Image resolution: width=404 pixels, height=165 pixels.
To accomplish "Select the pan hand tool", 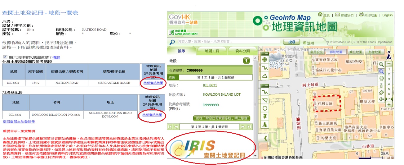I will click(x=381, y=78).
